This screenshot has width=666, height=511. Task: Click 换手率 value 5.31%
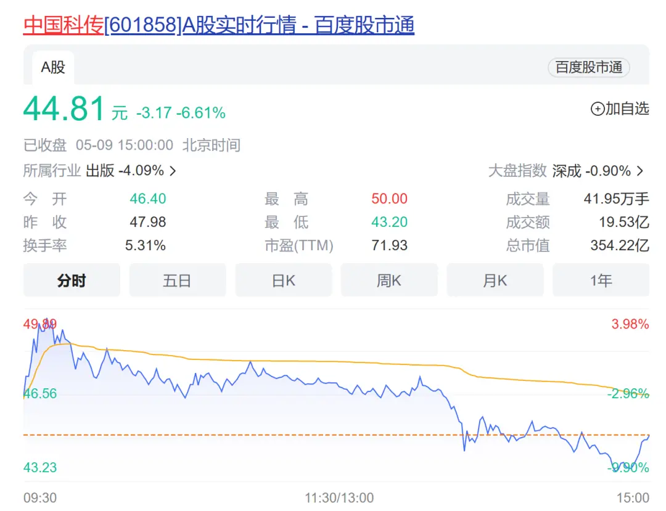click(146, 245)
